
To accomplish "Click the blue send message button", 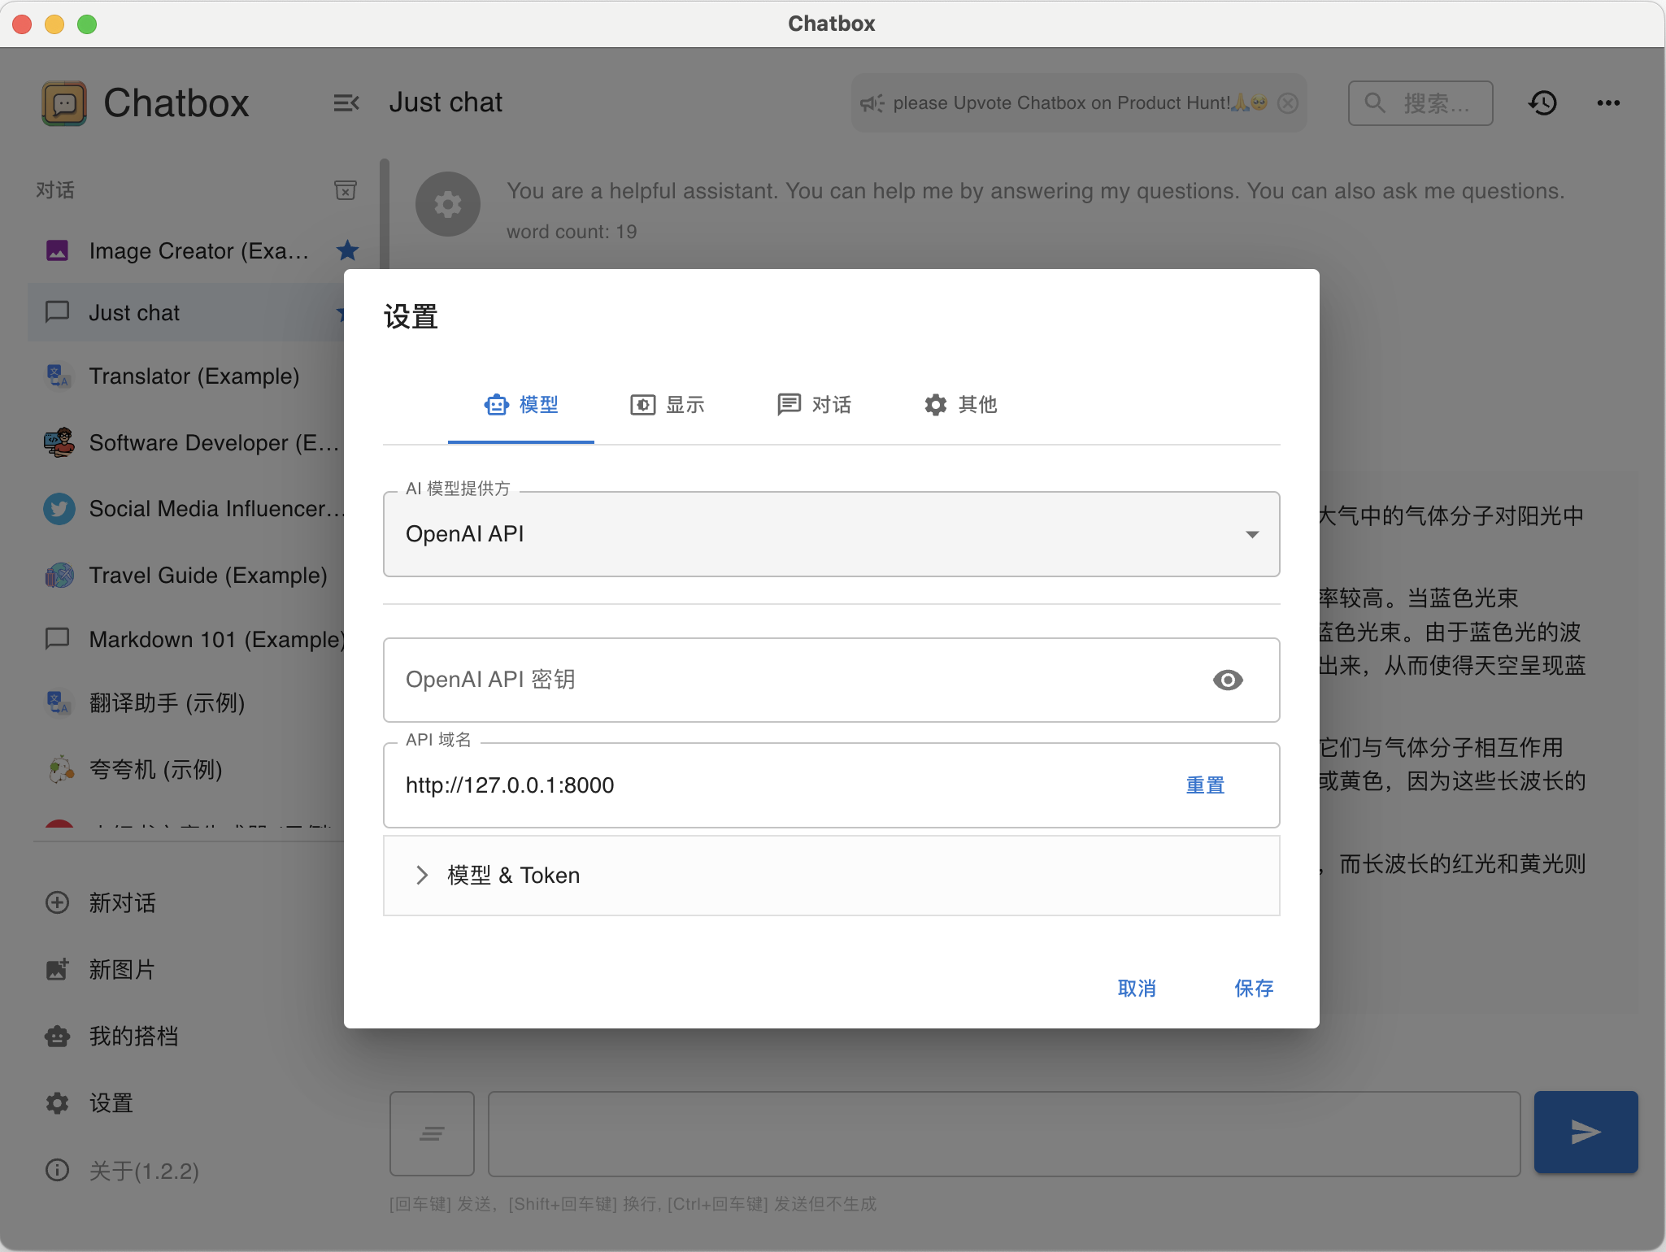I will (1586, 1132).
